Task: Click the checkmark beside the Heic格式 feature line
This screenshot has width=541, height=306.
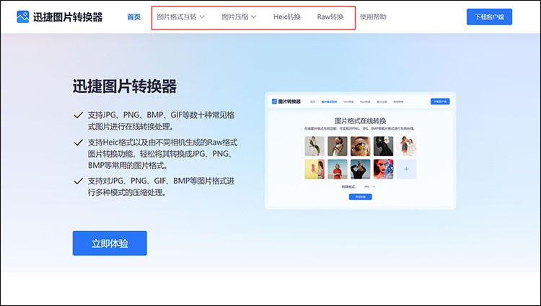Action: (79, 142)
